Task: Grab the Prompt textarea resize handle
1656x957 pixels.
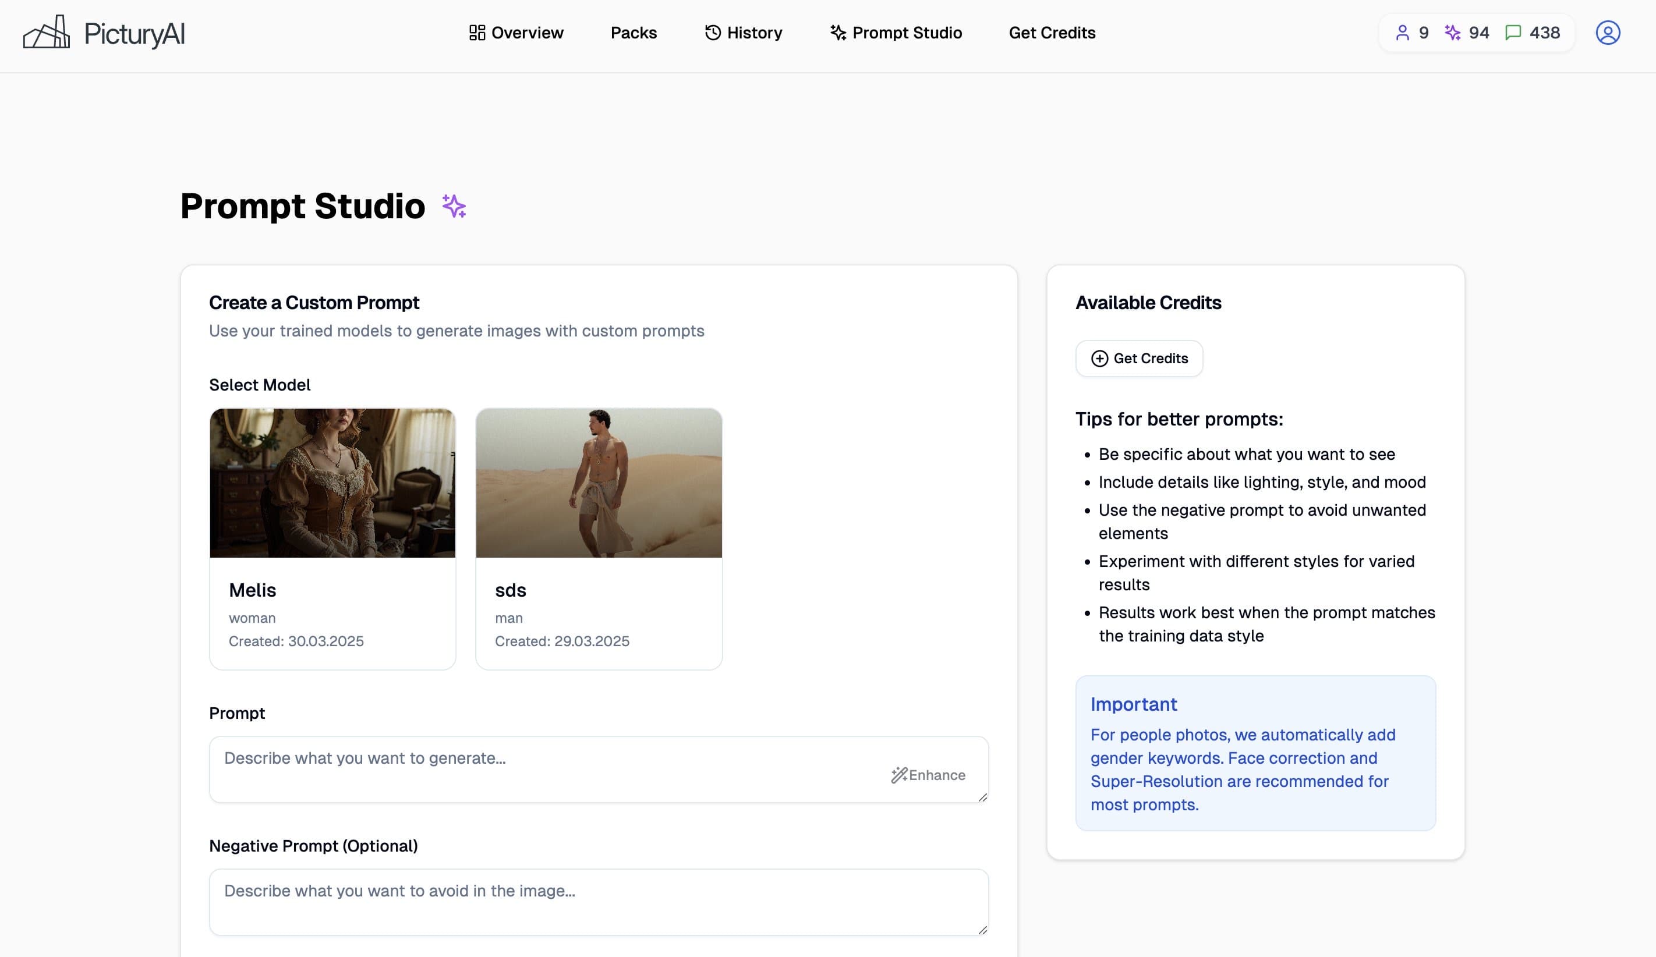Action: click(982, 797)
